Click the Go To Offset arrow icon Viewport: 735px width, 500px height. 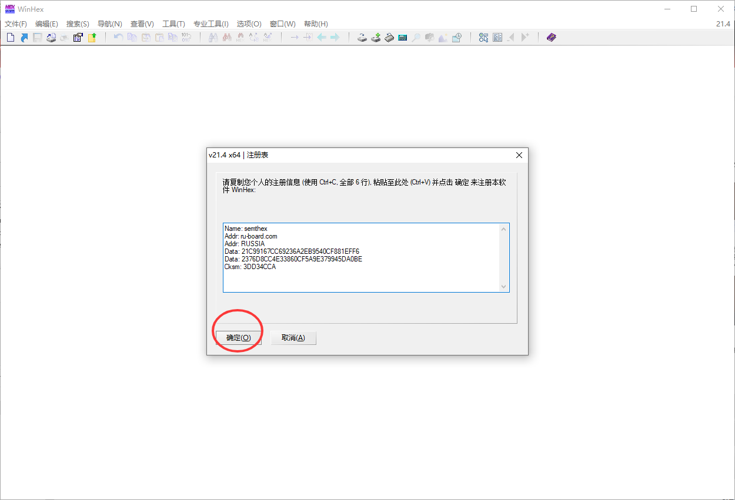295,38
